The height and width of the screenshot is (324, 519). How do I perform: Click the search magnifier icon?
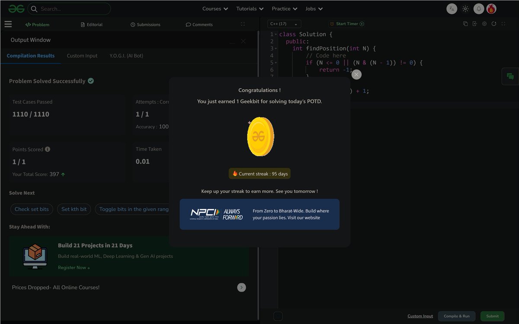coord(34,9)
